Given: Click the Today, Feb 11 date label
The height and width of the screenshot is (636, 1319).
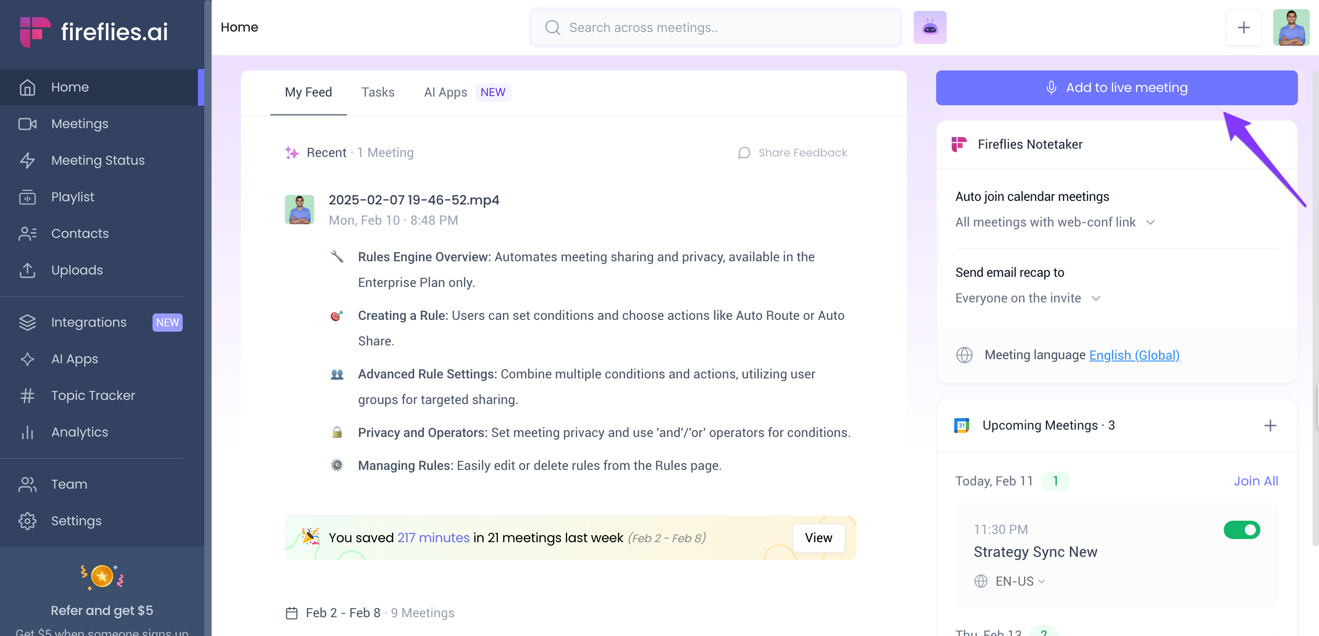Looking at the screenshot, I should pos(993,481).
